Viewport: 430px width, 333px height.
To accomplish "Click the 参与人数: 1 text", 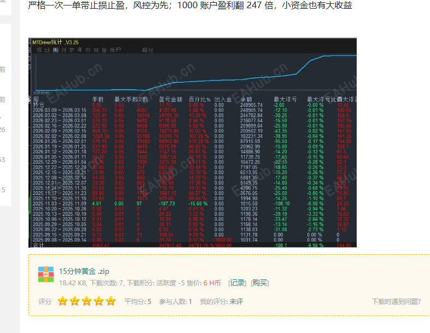I will coord(176,301).
